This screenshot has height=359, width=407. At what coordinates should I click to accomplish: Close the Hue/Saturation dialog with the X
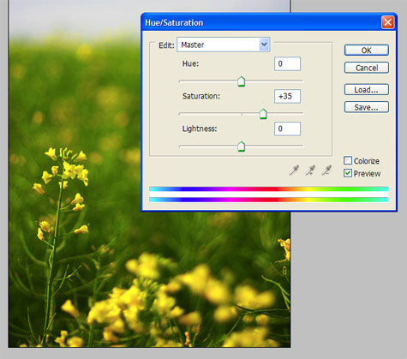(x=388, y=22)
